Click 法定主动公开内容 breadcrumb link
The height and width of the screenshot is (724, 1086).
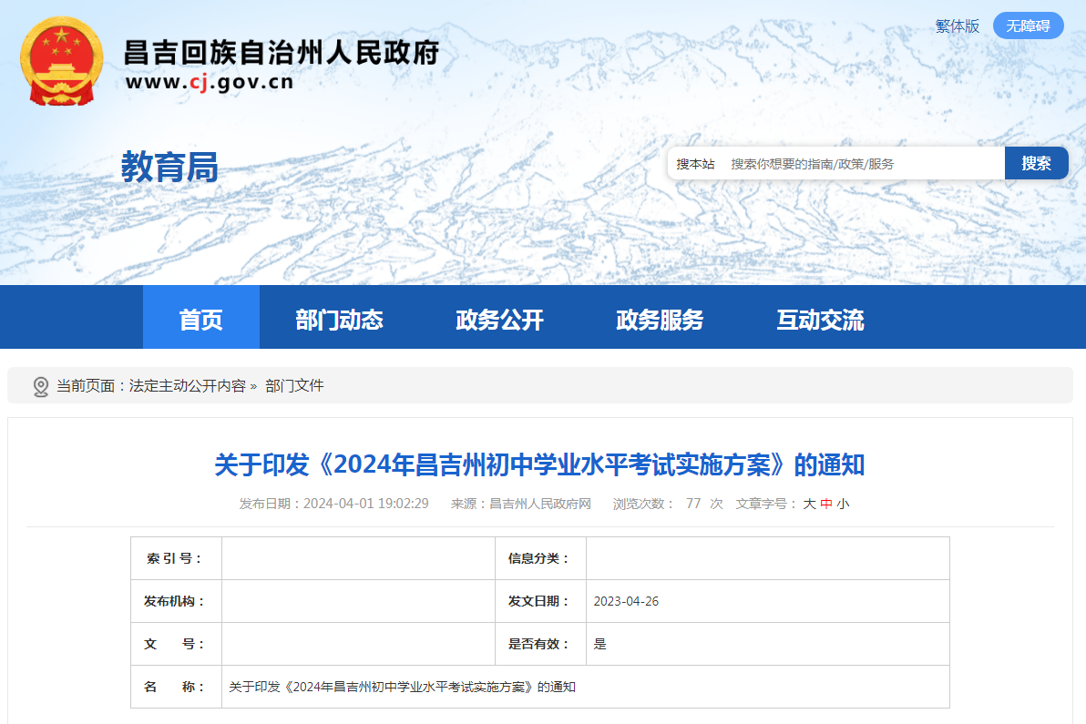[187, 385]
